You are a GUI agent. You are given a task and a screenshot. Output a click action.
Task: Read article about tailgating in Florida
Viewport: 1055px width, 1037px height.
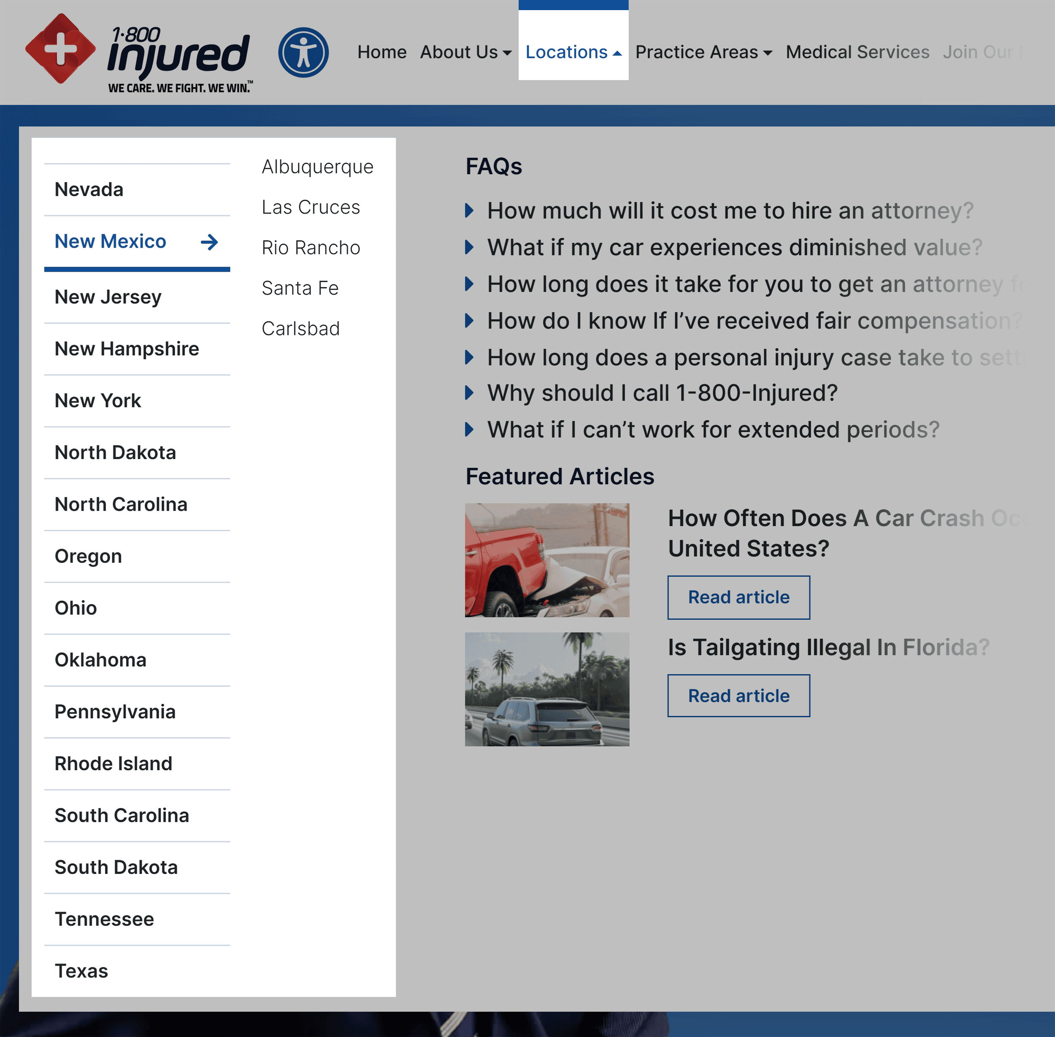tap(738, 696)
